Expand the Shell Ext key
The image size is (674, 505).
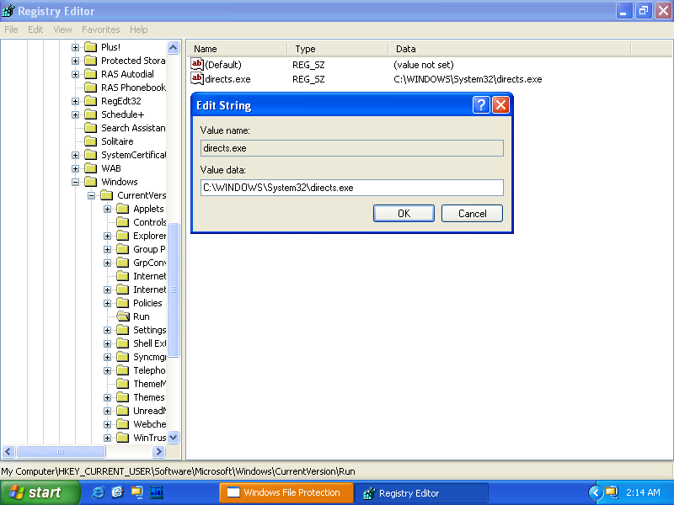pyautogui.click(x=108, y=343)
